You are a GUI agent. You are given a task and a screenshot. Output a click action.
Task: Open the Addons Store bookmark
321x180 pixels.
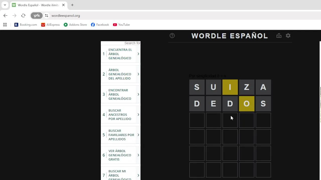coord(75,25)
